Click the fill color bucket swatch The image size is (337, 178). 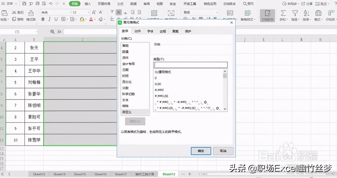click(x=82, y=19)
